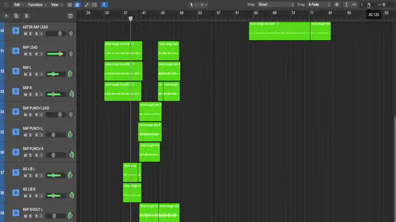
Task: Click the AD LIB R track icon
Action: coord(15,192)
